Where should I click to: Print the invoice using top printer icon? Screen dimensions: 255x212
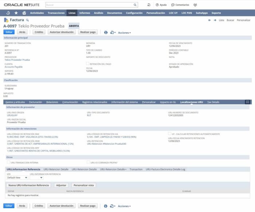pyautogui.click(x=106, y=32)
